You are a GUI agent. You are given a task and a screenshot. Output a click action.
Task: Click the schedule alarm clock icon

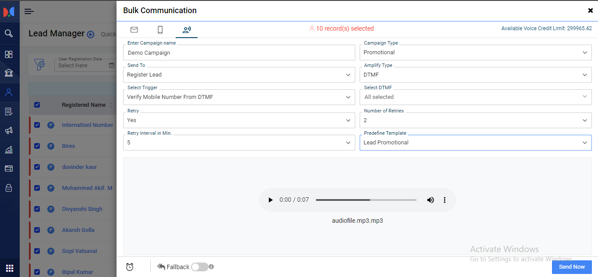[130, 267]
